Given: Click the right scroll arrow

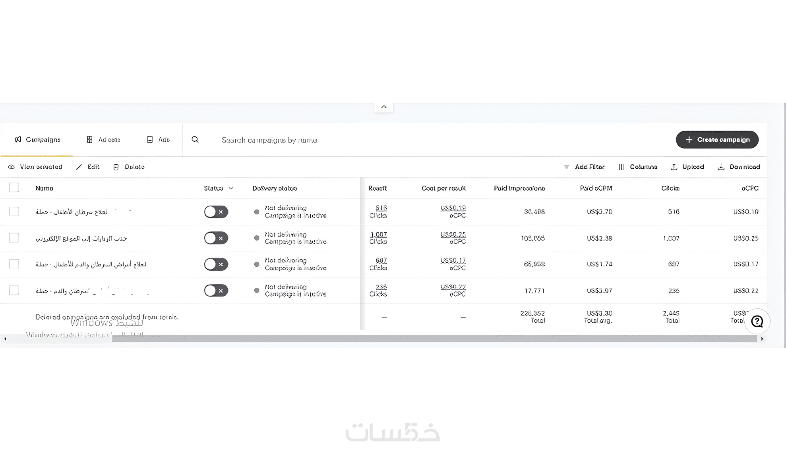Looking at the screenshot, I should tap(762, 339).
